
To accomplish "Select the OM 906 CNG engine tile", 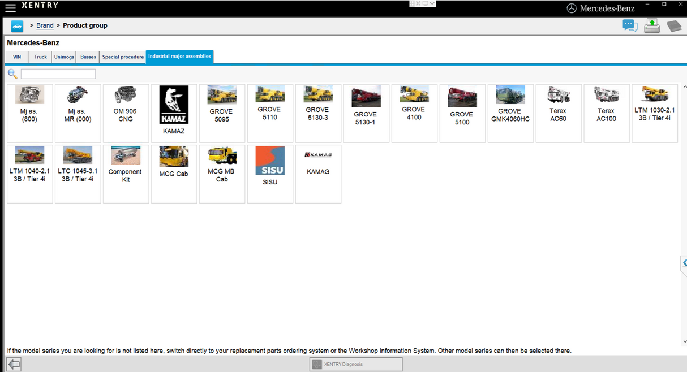I will coord(126,113).
